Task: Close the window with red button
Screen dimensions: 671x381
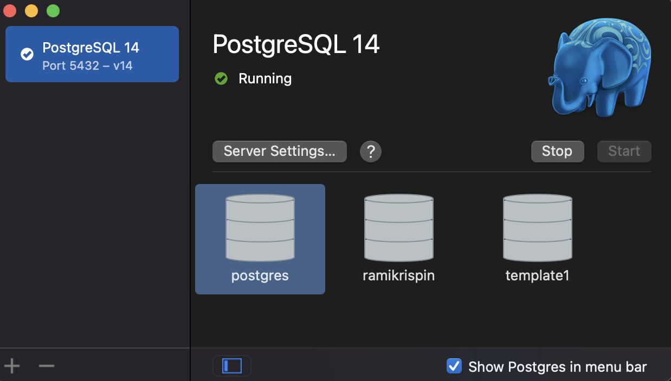Action: (10, 11)
